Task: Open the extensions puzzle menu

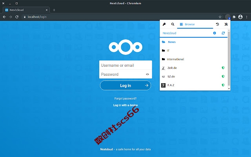Action: [x=234, y=17]
